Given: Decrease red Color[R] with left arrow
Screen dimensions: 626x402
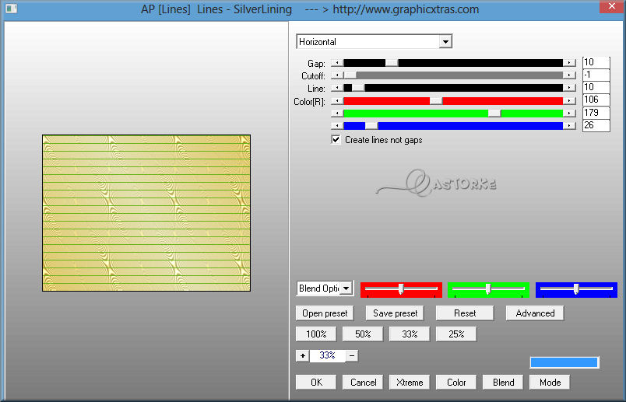Looking at the screenshot, I should pos(337,101).
